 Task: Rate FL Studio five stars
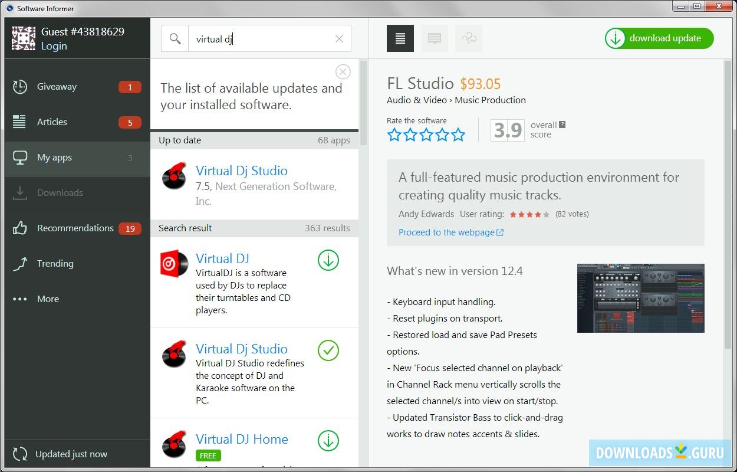(x=458, y=135)
